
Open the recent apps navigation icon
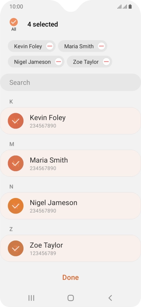(x=31, y=298)
